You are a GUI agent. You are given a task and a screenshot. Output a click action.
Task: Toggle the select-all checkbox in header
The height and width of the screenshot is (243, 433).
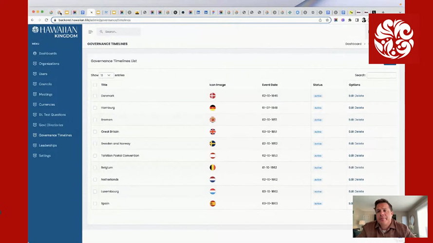pos(95,85)
